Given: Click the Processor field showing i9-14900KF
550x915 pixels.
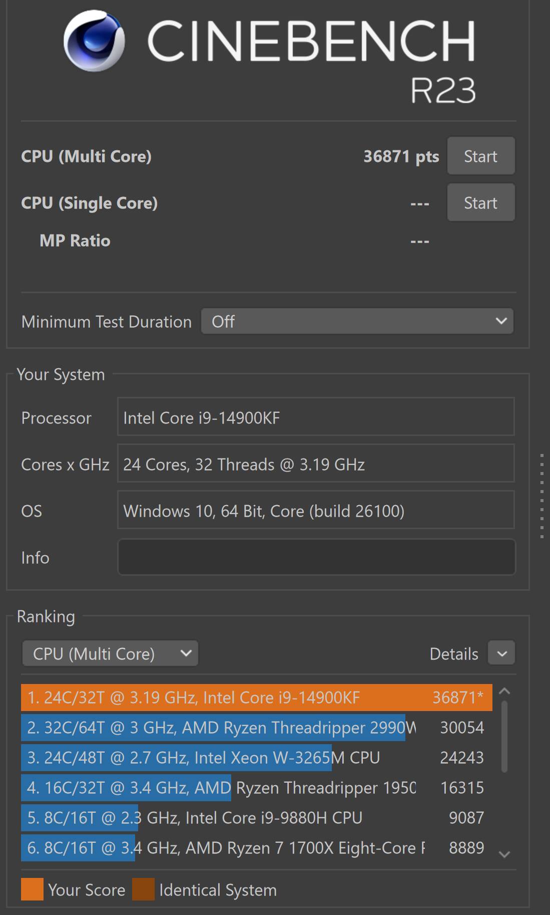Looking at the screenshot, I should click(x=315, y=417).
